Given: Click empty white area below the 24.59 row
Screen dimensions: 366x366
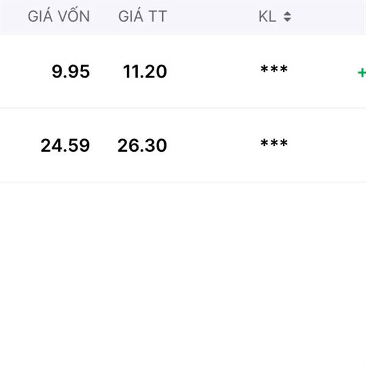Looking at the screenshot, I should click(x=183, y=273).
